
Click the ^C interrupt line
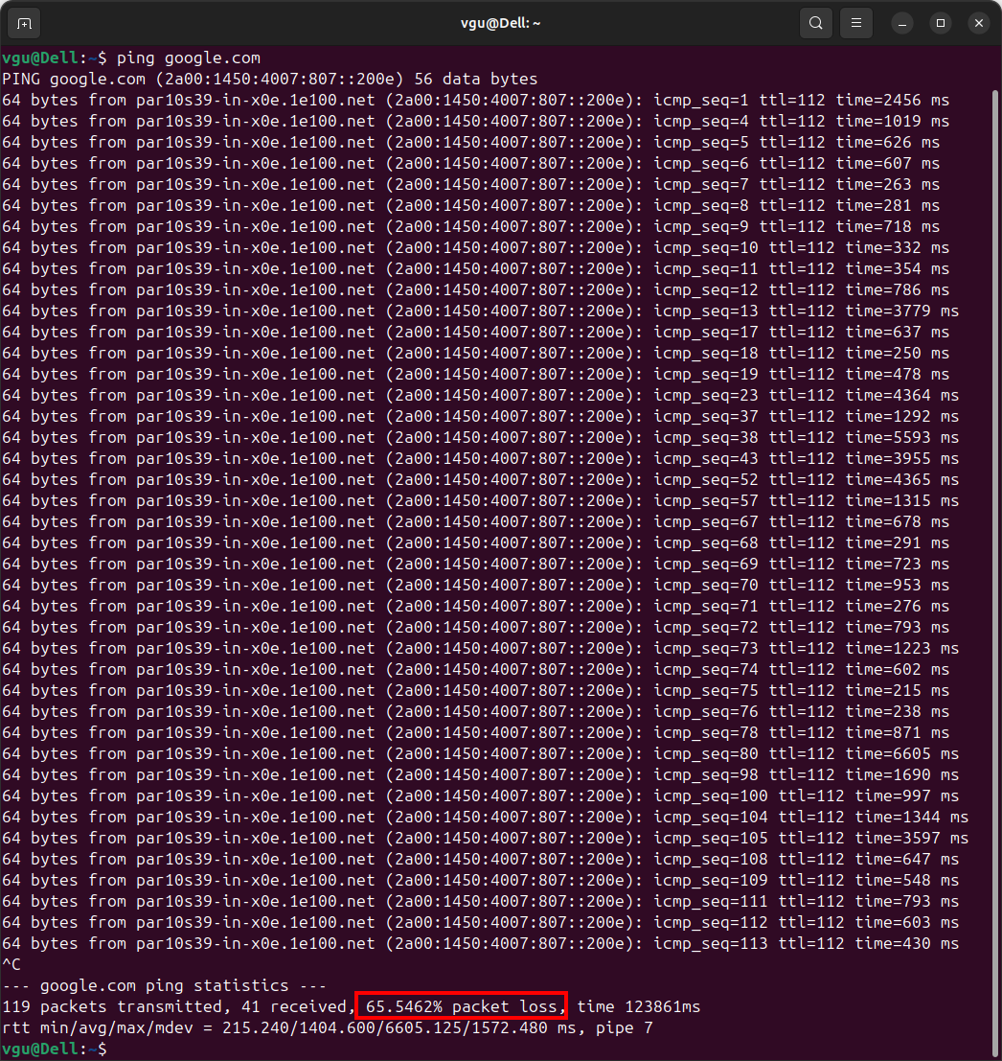[x=11, y=965]
